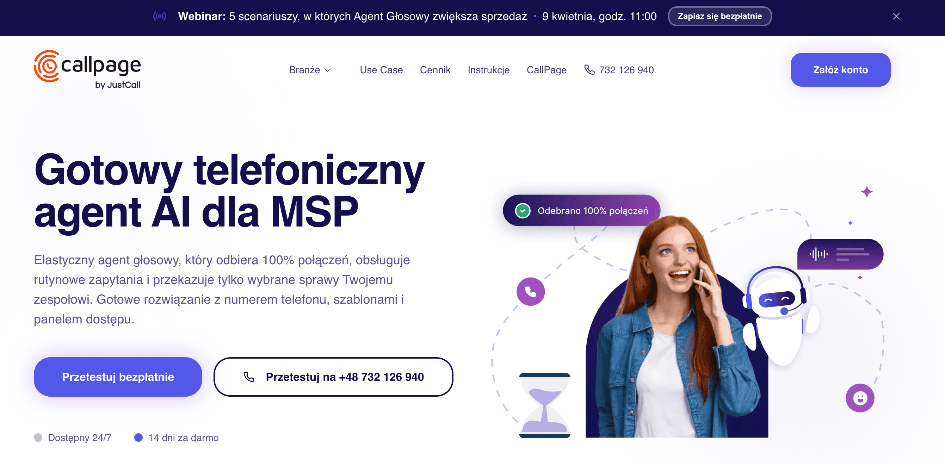Viewport: 945px width, 465px height.
Task: Click the hourglass illustration
Action: tap(545, 405)
